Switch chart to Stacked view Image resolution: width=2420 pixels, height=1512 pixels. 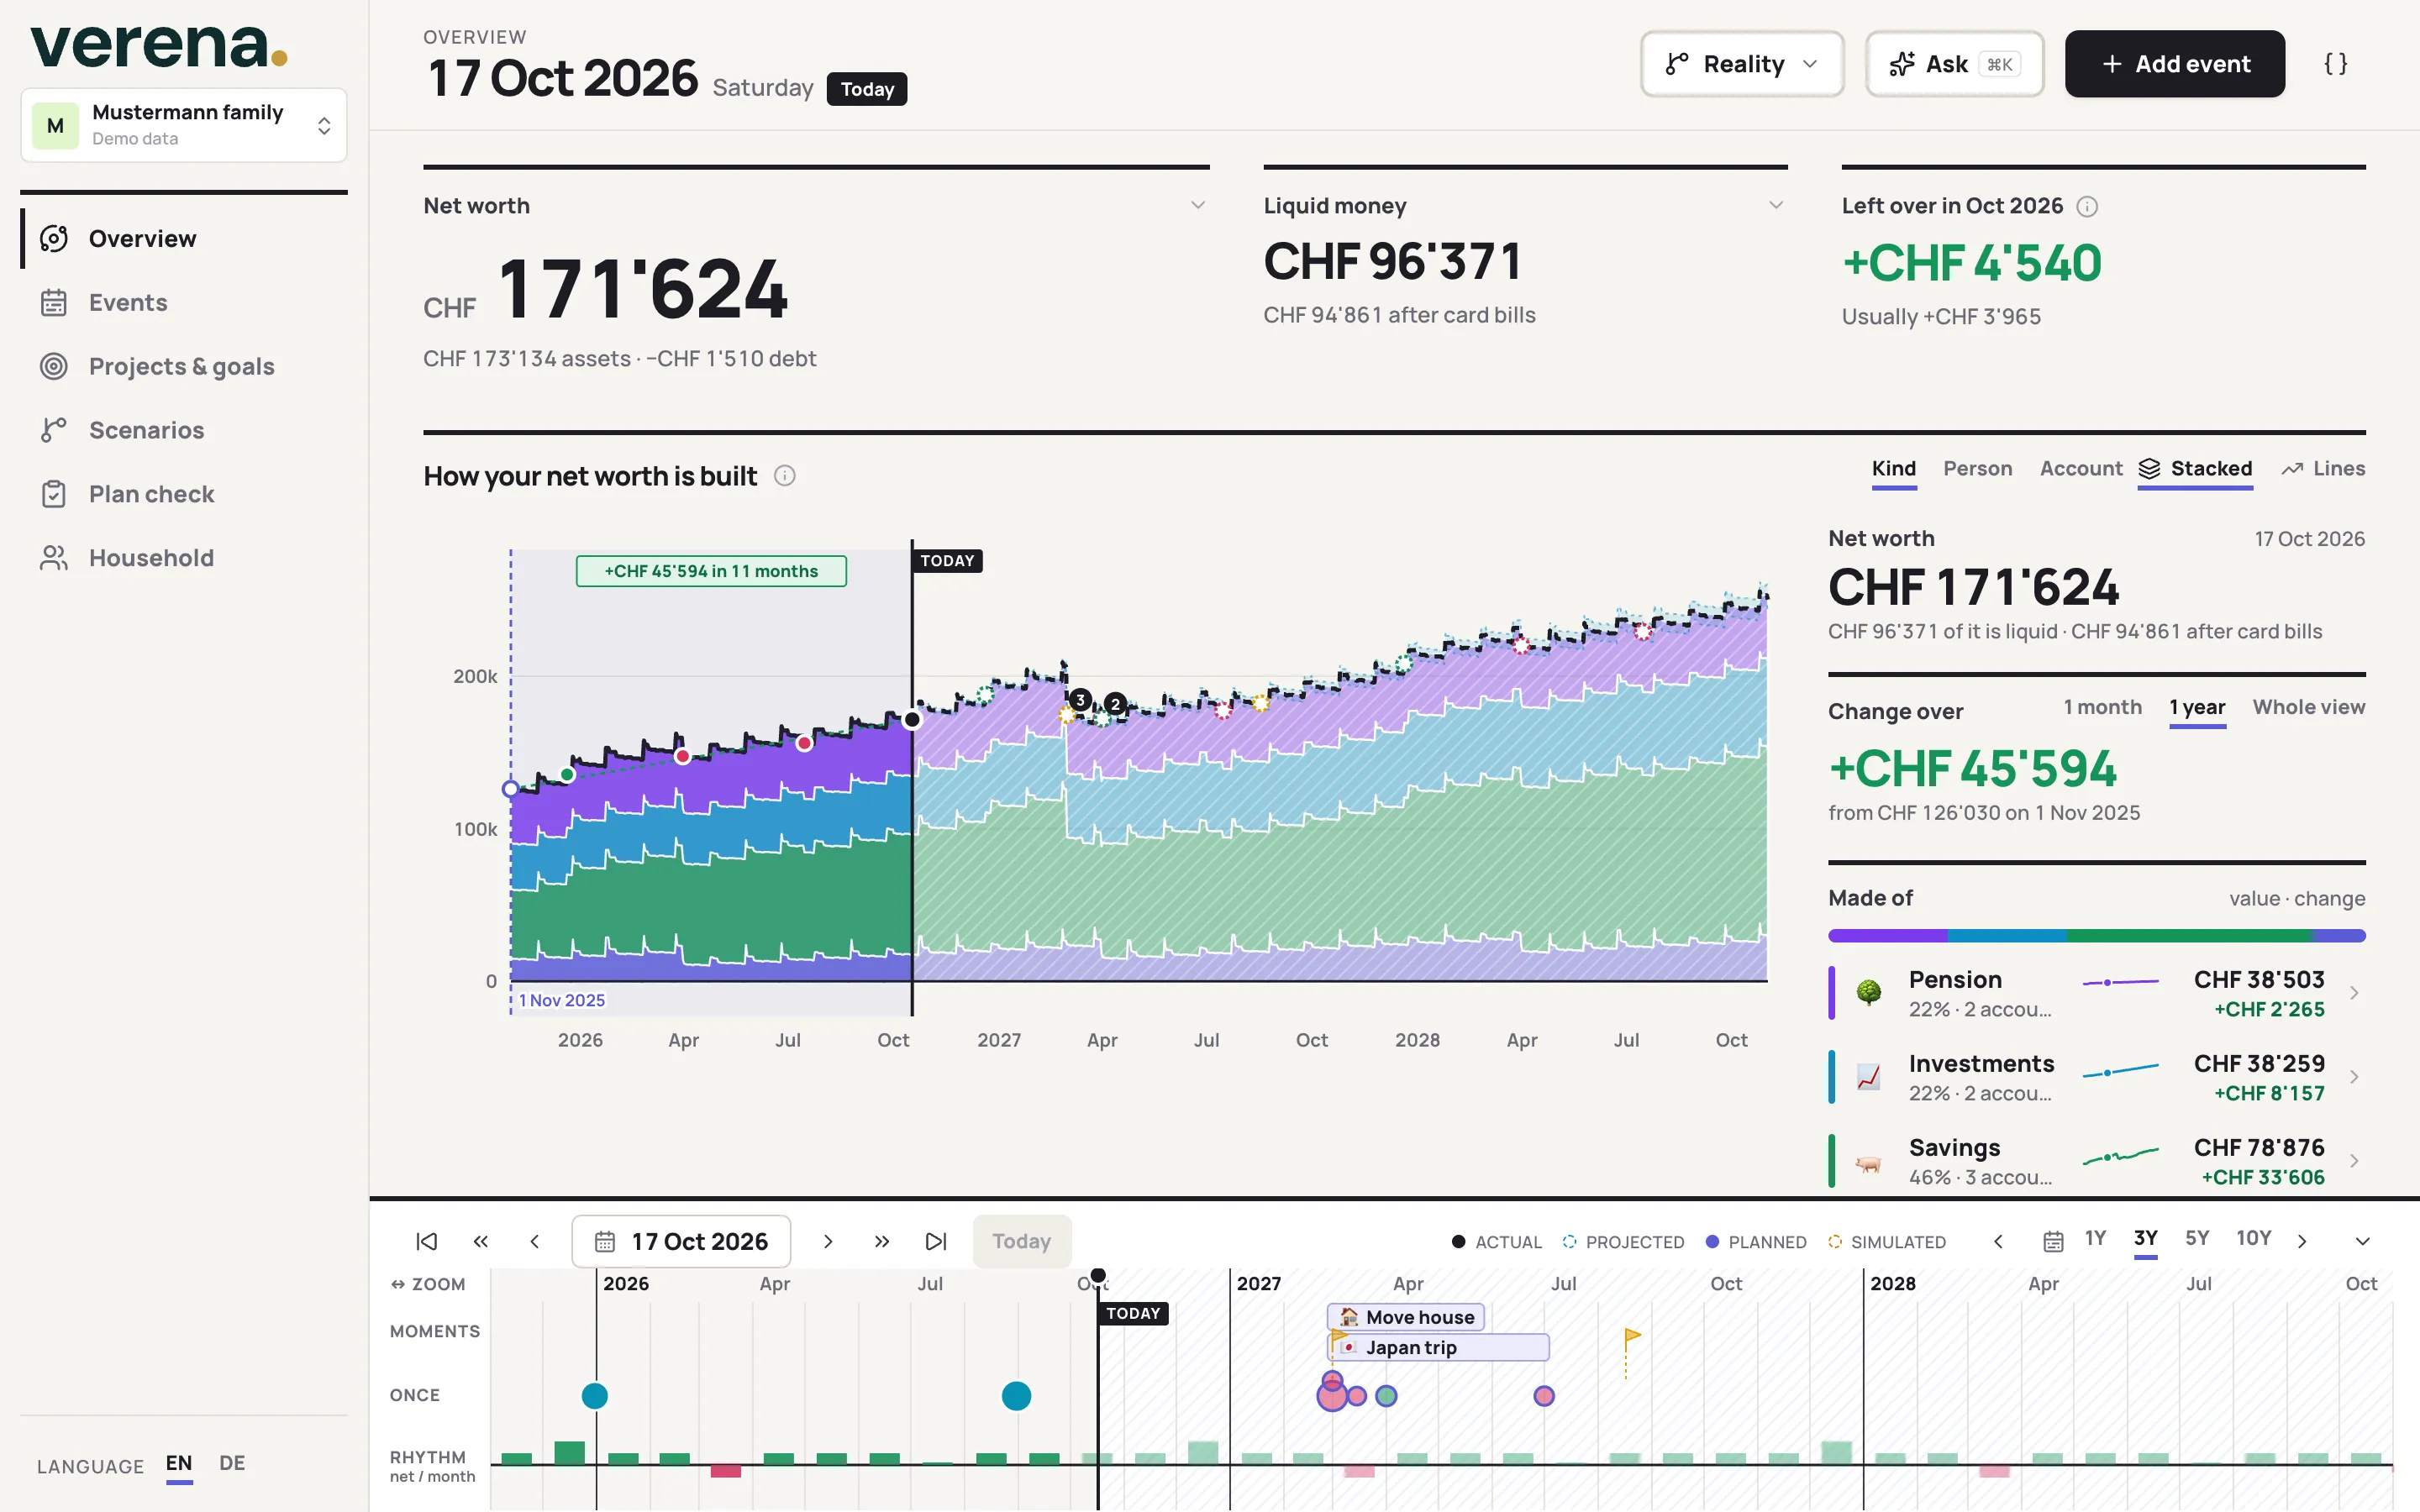click(2195, 469)
